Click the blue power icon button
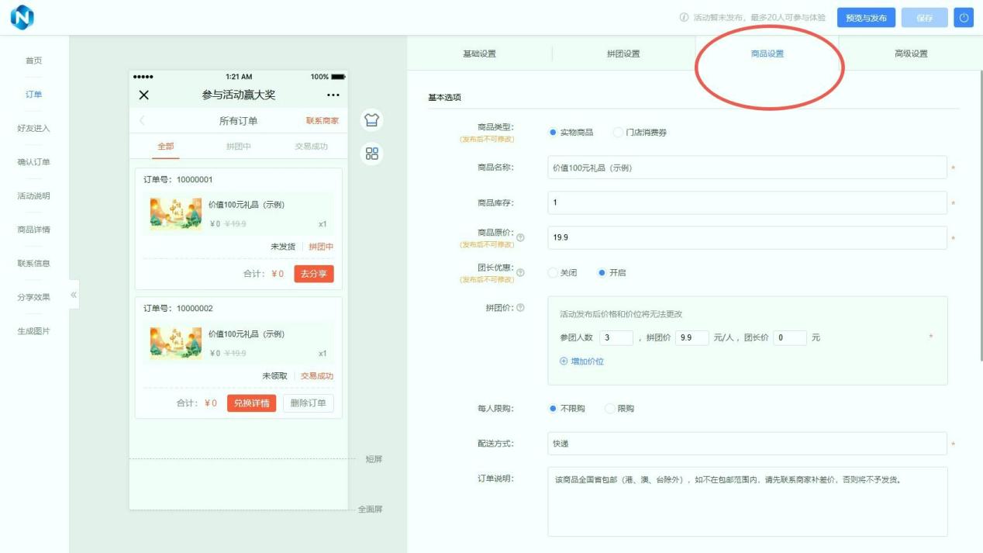983x553 pixels. (x=964, y=18)
